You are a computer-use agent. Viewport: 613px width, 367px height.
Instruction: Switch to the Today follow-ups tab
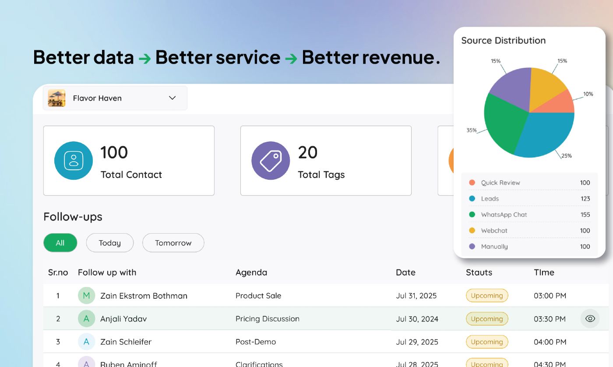coord(109,243)
